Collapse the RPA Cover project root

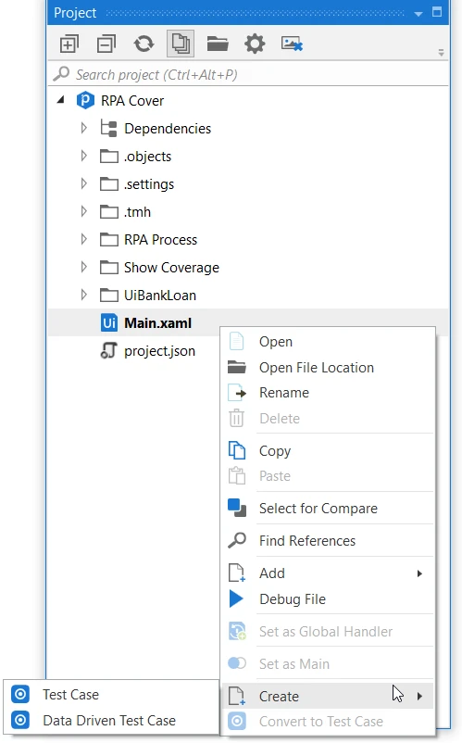[x=60, y=100]
